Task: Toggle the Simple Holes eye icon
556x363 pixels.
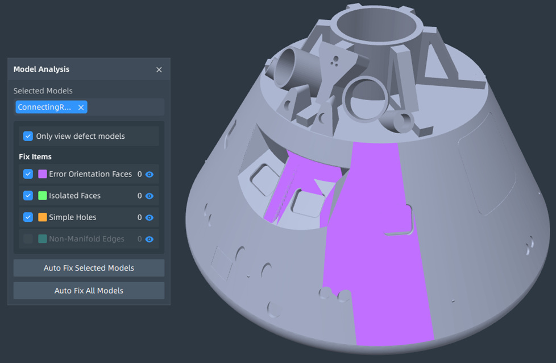Action: point(150,217)
